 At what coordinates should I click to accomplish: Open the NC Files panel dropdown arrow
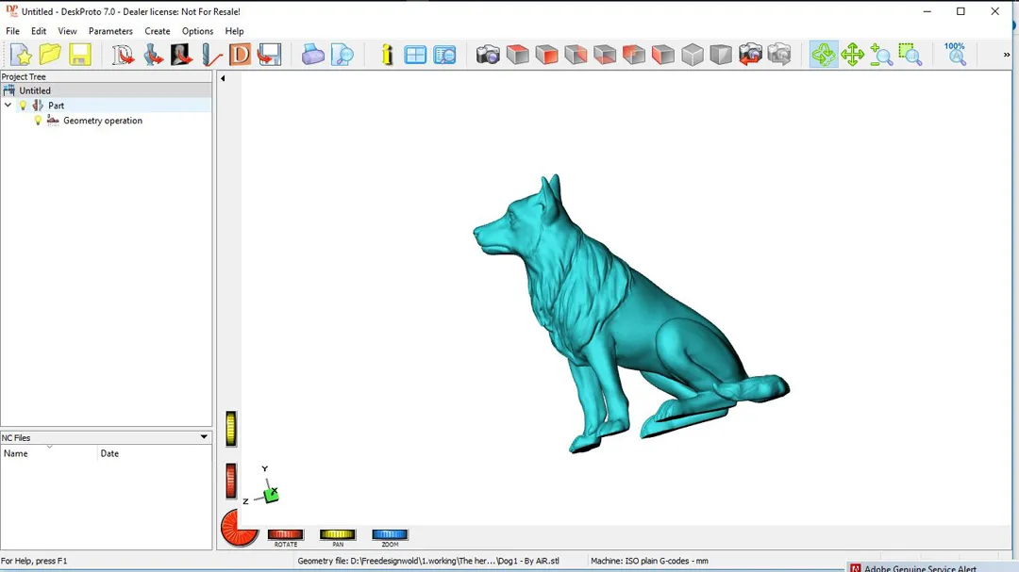click(x=204, y=437)
